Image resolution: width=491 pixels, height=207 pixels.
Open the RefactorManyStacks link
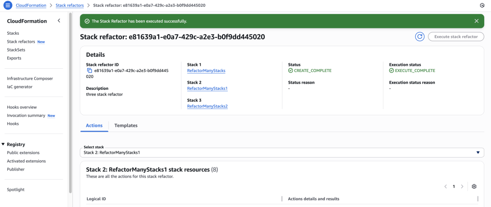click(206, 71)
